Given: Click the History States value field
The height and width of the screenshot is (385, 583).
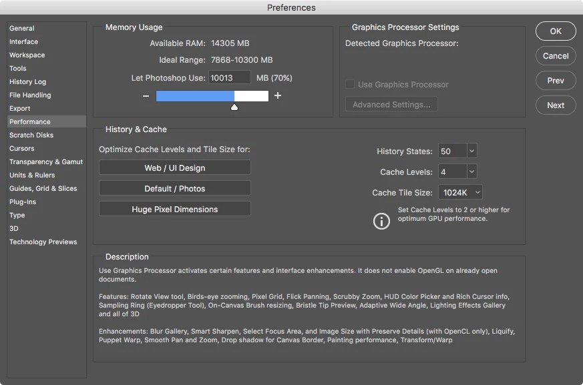Looking at the screenshot, I should click(x=453, y=151).
